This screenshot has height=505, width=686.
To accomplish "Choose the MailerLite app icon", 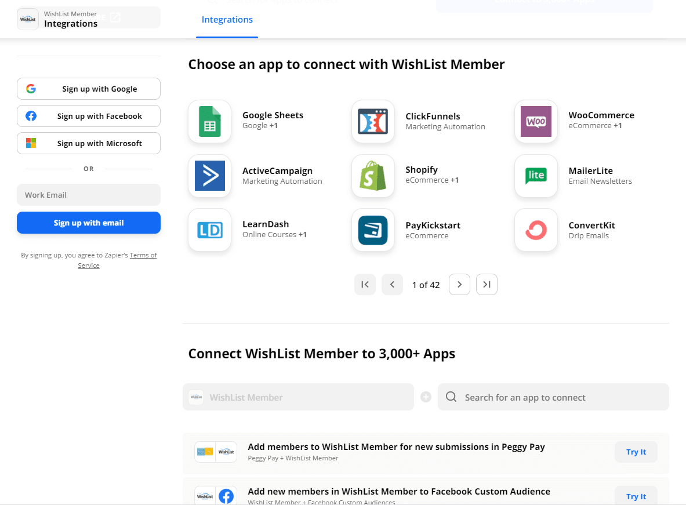I will click(x=536, y=176).
